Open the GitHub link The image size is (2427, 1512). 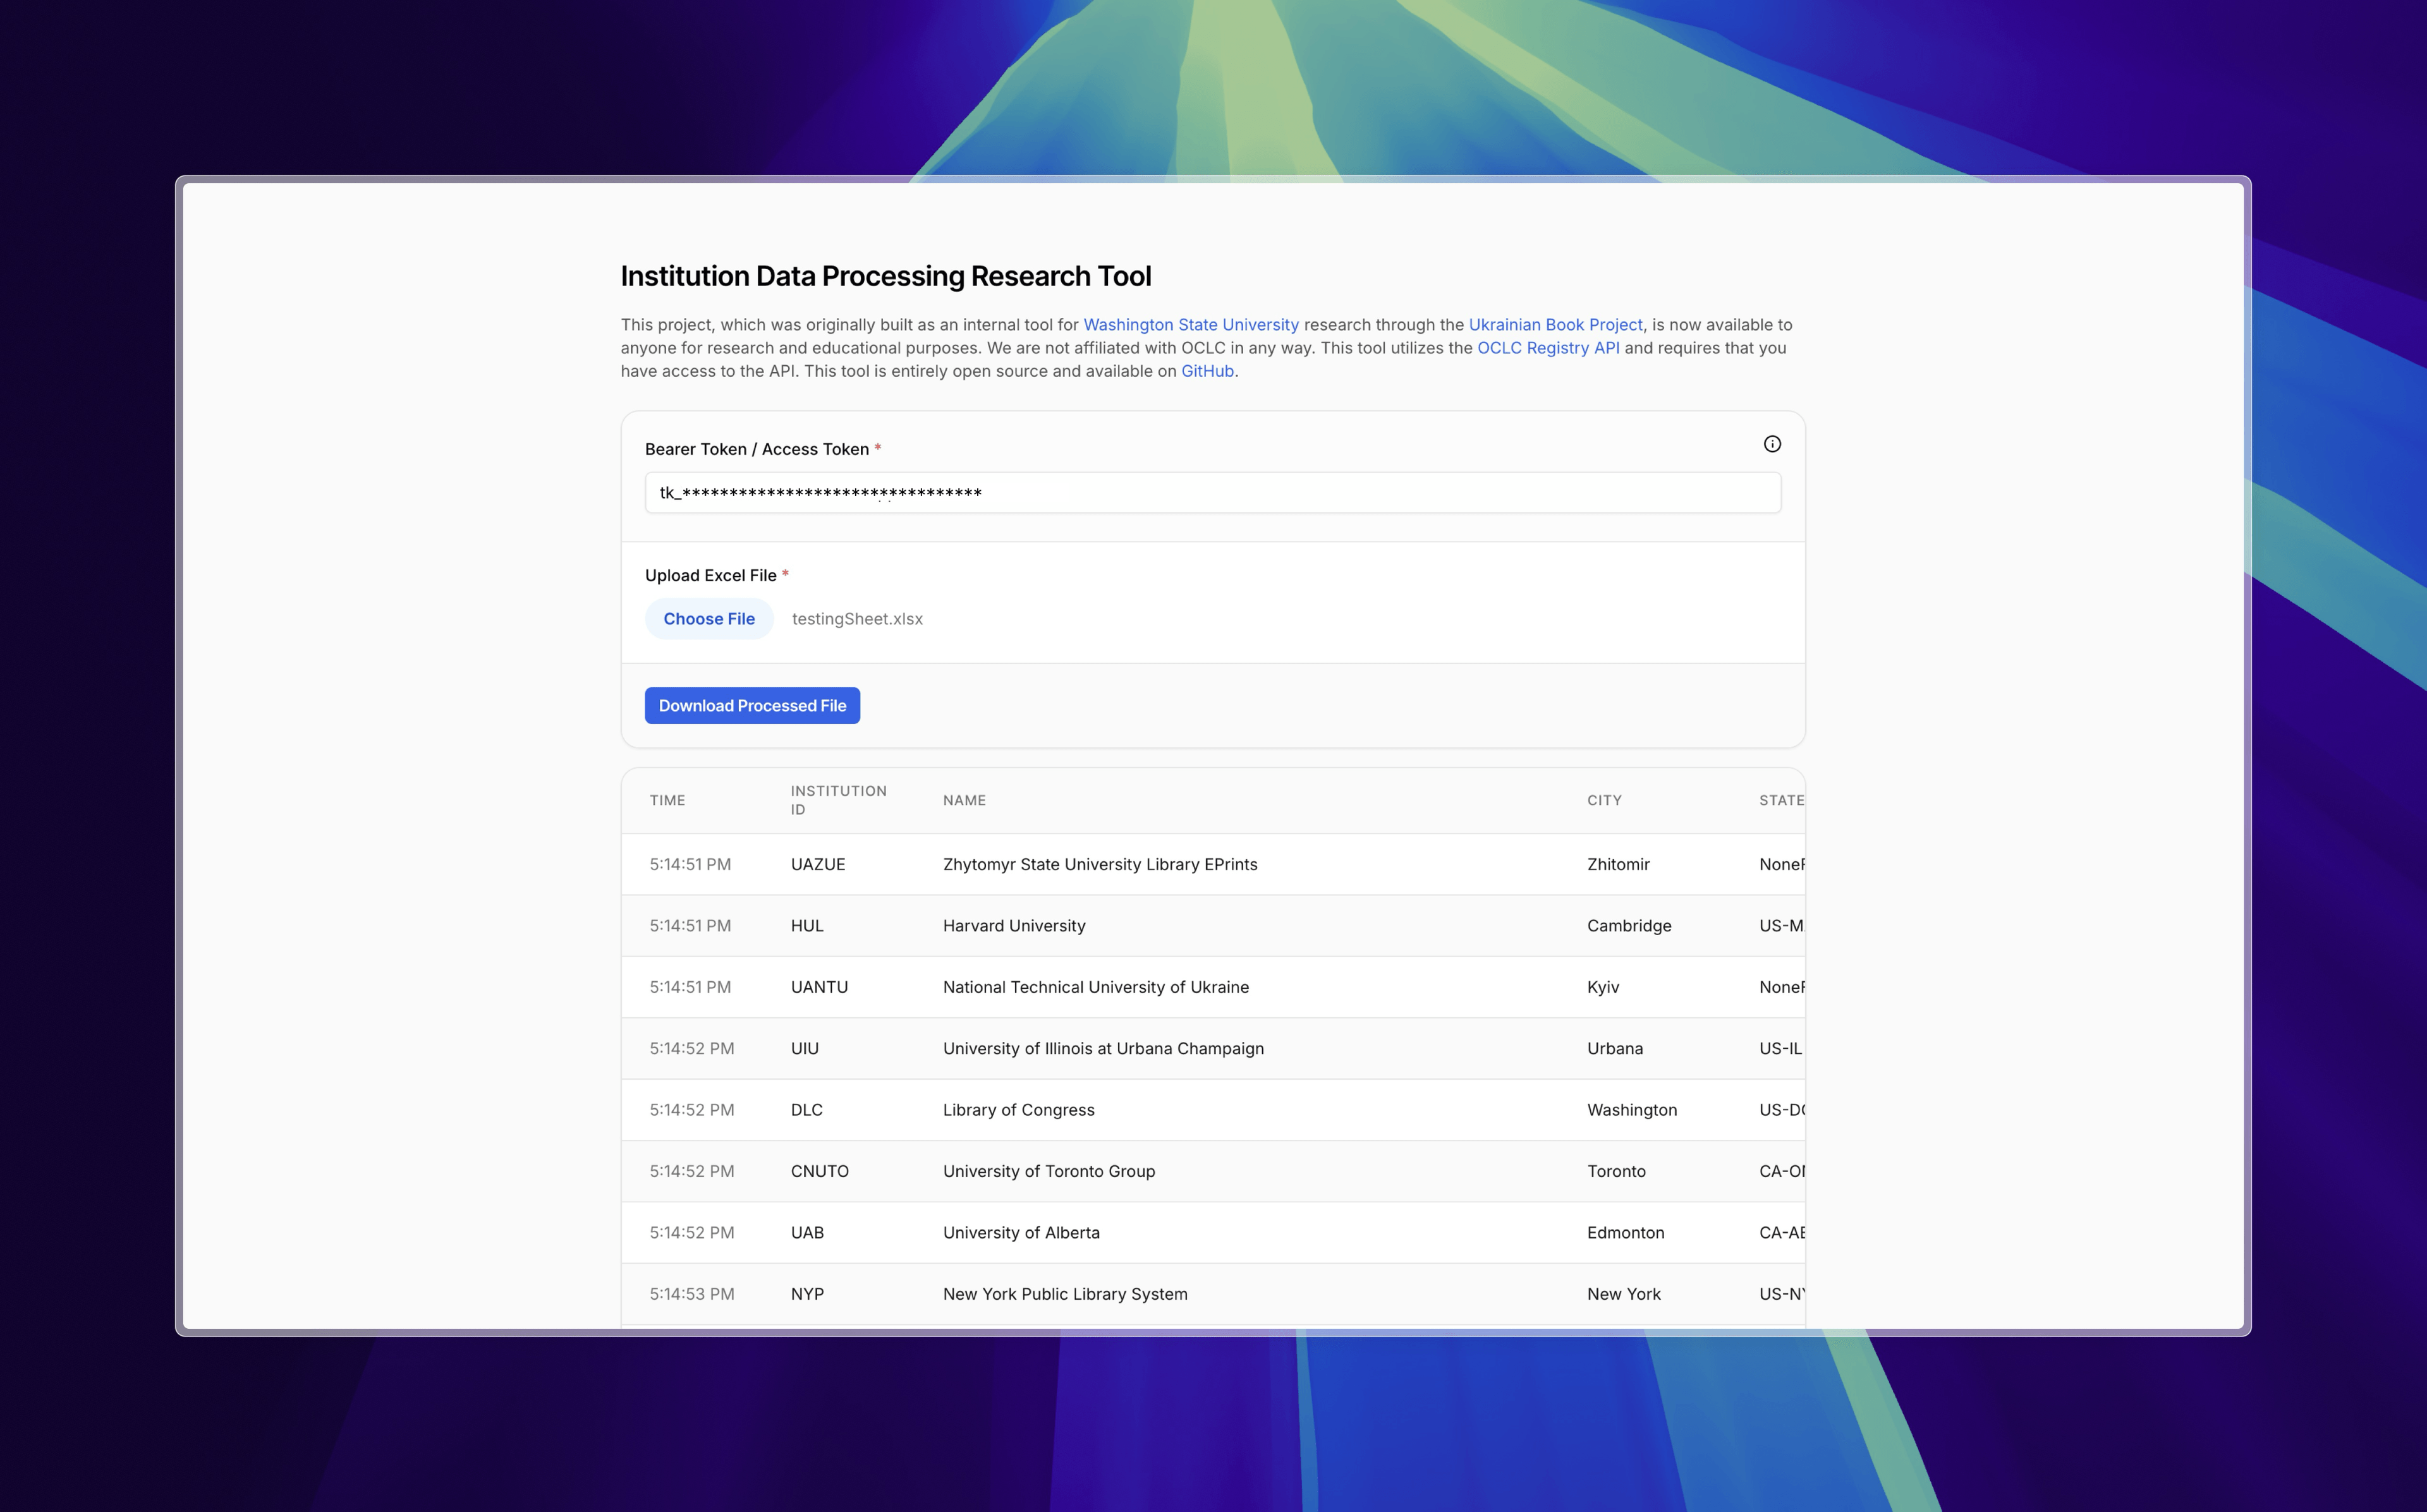click(1207, 371)
